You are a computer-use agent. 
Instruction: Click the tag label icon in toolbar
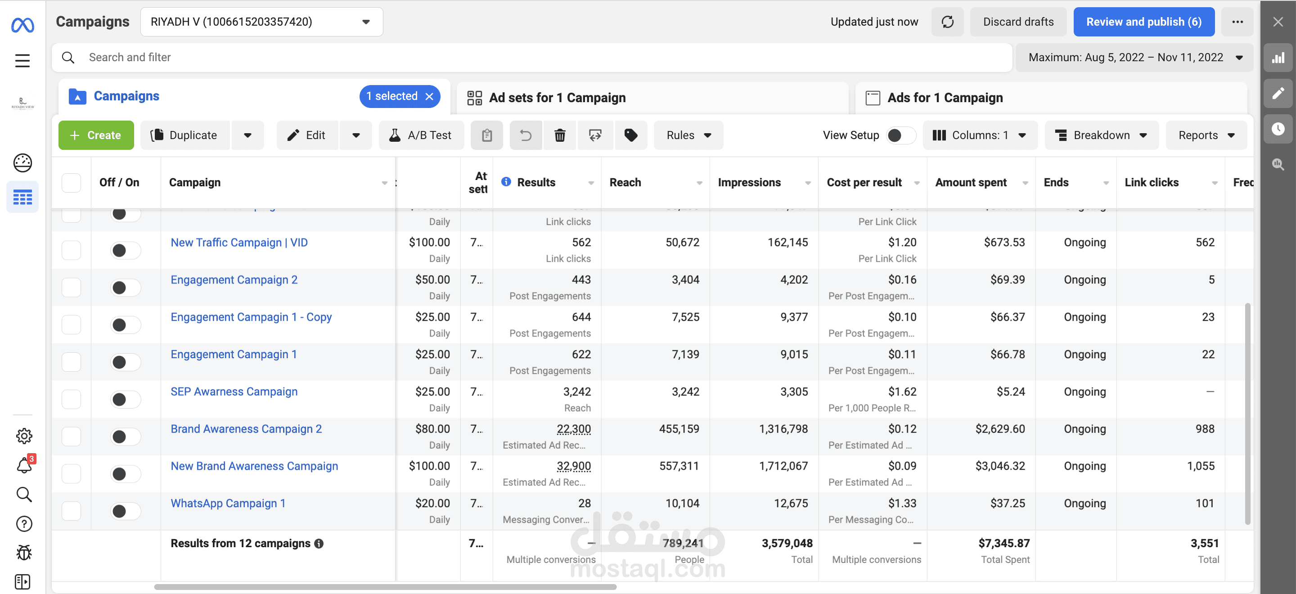point(630,135)
